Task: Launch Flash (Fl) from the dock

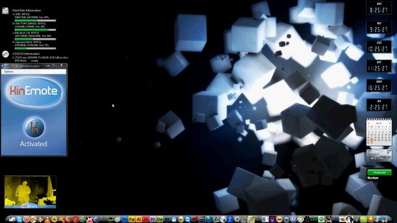Action: pos(146,219)
